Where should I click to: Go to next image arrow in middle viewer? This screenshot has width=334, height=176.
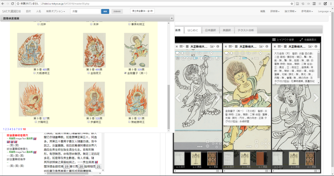pyautogui.click(x=267, y=98)
